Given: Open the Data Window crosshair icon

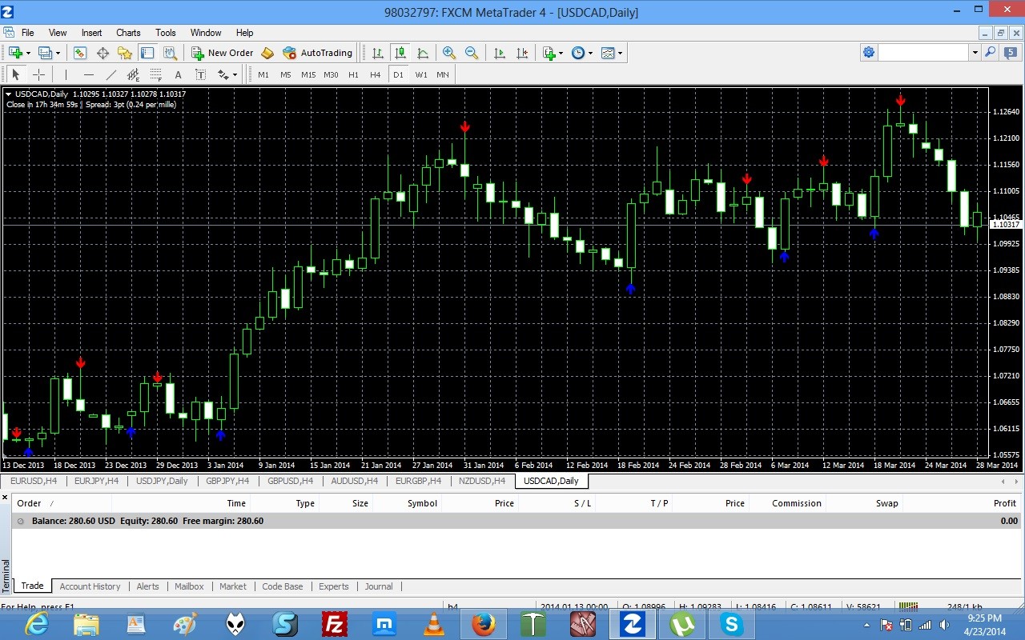Looking at the screenshot, I should pos(102,53).
